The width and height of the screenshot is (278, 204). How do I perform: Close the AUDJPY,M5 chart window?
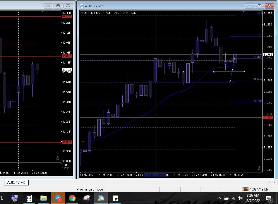pyautogui.click(x=269, y=6)
